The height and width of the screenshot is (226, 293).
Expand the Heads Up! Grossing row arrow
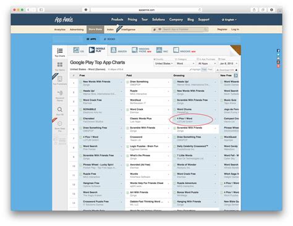coord(215,82)
